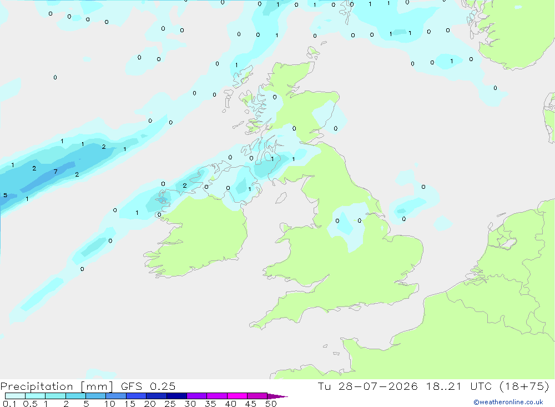
Task: Click the legend label "20"
Action: pyautogui.click(x=150, y=404)
